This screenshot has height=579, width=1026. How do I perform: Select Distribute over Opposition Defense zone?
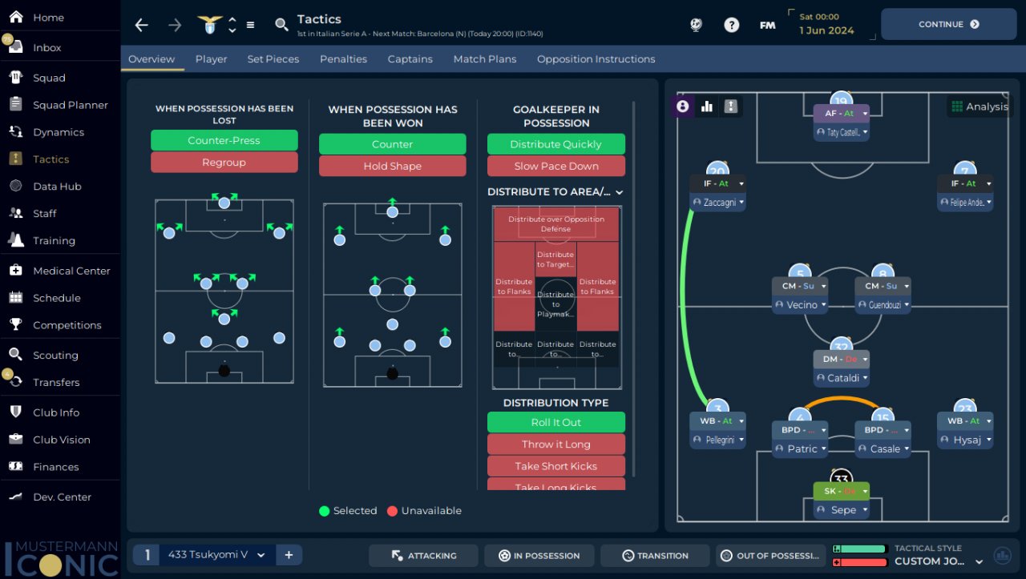[556, 223]
